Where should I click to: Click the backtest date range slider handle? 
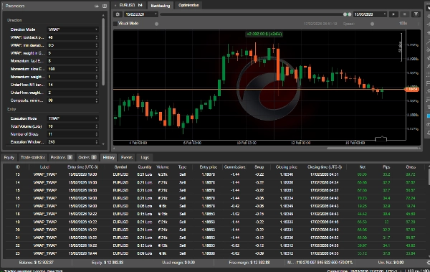click(x=347, y=14)
